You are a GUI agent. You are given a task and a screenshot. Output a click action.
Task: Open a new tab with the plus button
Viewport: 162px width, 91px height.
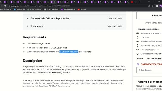tap(139, 2)
